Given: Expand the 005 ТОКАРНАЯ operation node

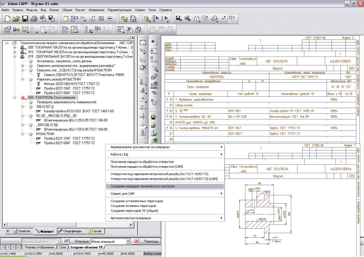Looking at the screenshot, I should (x=15, y=47).
